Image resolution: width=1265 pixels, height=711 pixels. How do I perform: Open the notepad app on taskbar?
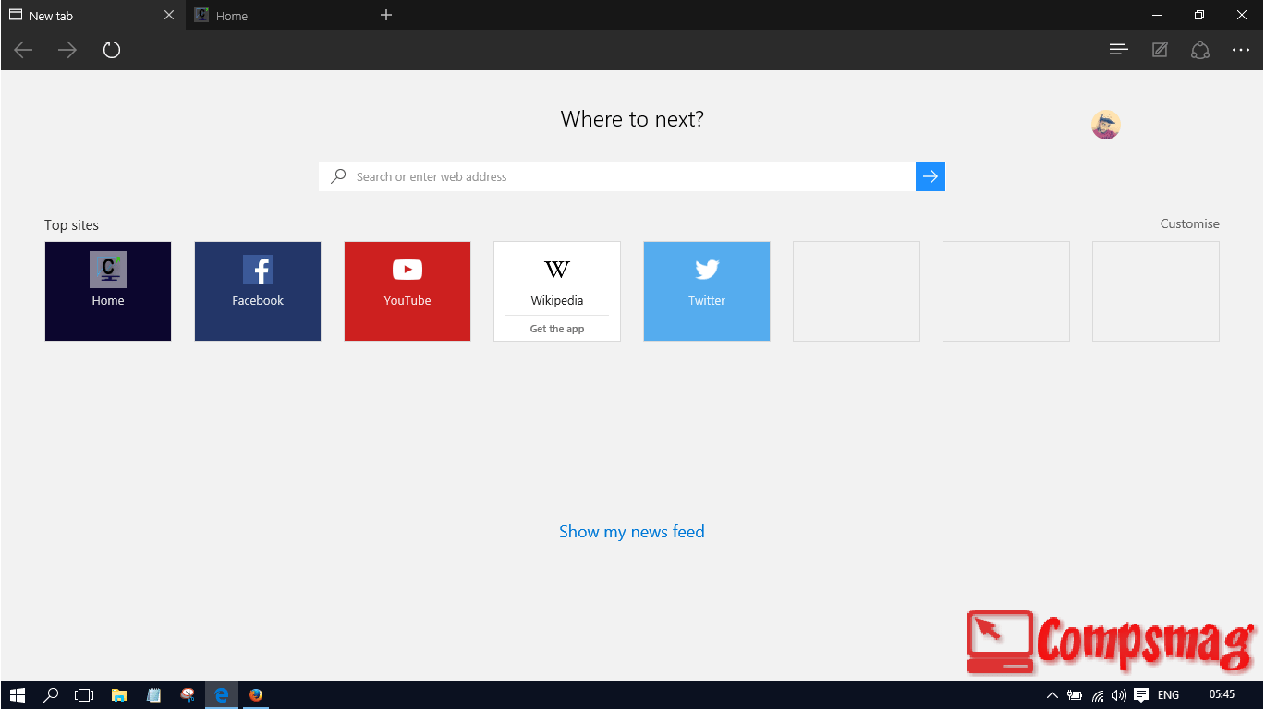153,695
